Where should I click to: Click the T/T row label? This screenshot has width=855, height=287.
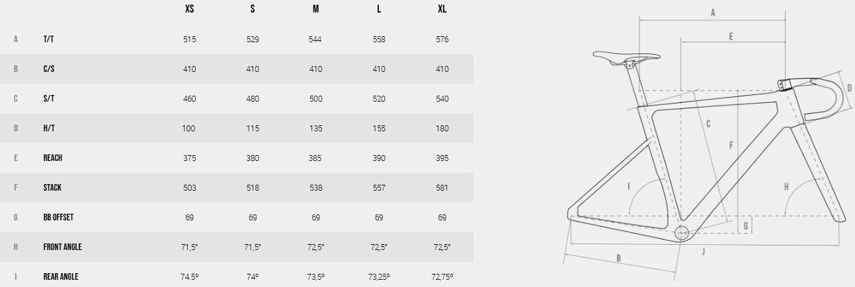(x=48, y=40)
